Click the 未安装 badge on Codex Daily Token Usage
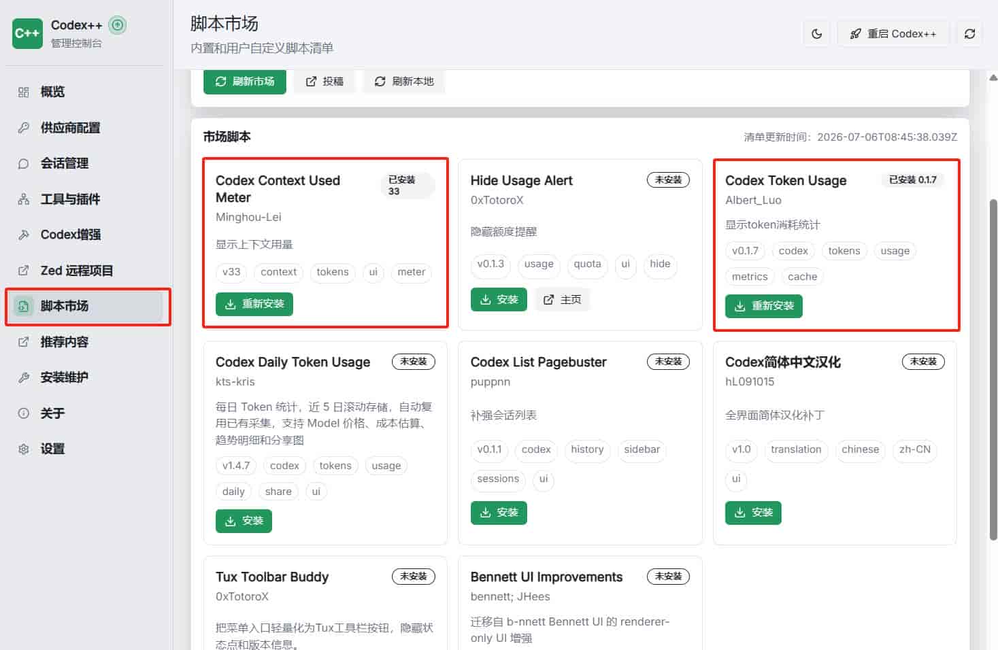Screen dimensions: 998x650 pyautogui.click(x=414, y=361)
